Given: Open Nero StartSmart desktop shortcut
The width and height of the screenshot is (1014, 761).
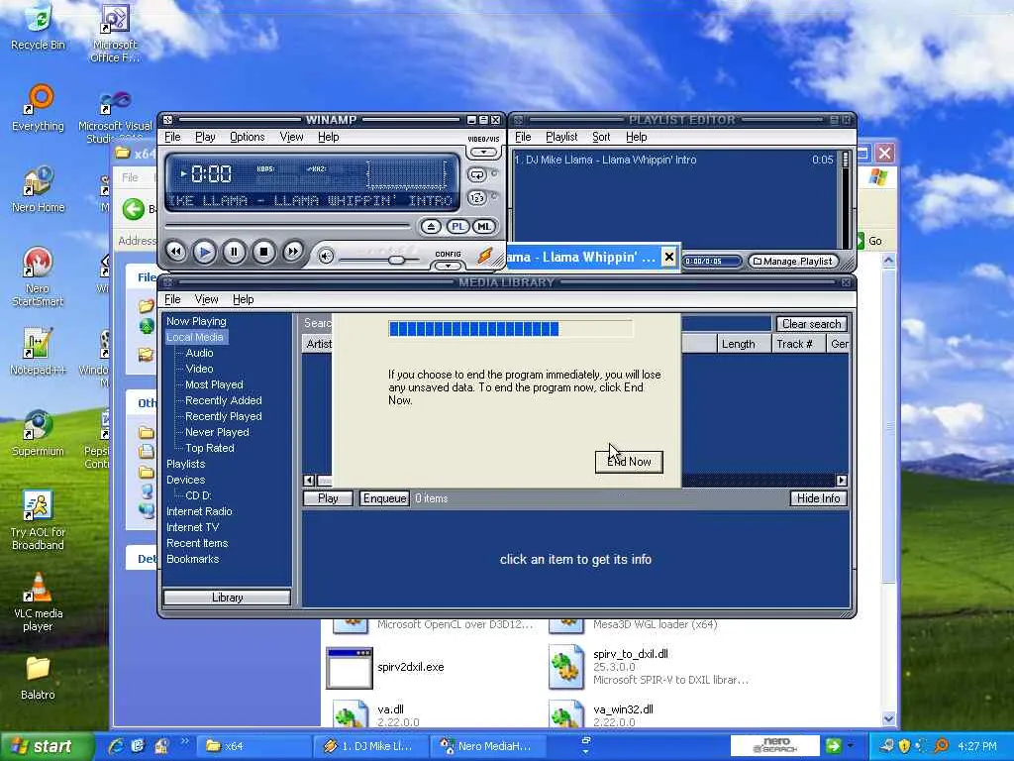Looking at the screenshot, I should click(39, 276).
